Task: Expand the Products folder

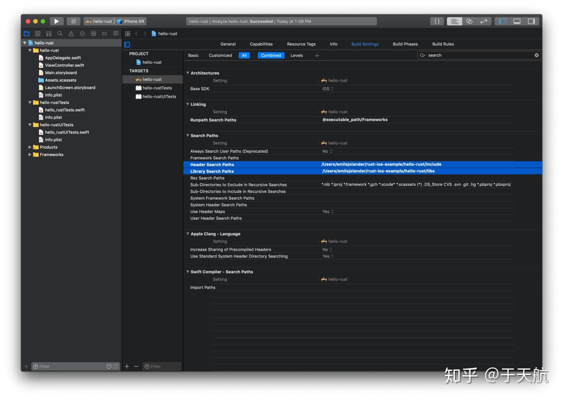Action: pyautogui.click(x=30, y=147)
